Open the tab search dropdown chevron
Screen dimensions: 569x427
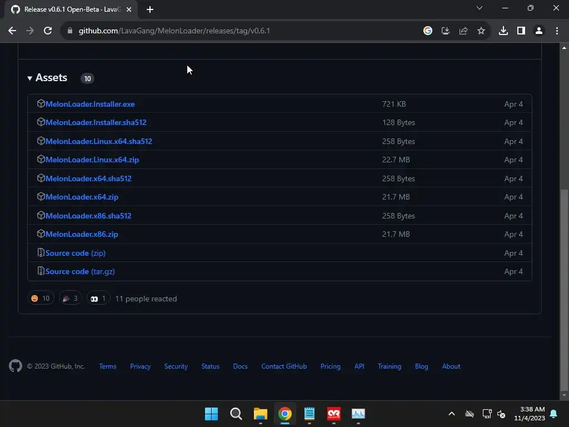pyautogui.click(x=480, y=8)
